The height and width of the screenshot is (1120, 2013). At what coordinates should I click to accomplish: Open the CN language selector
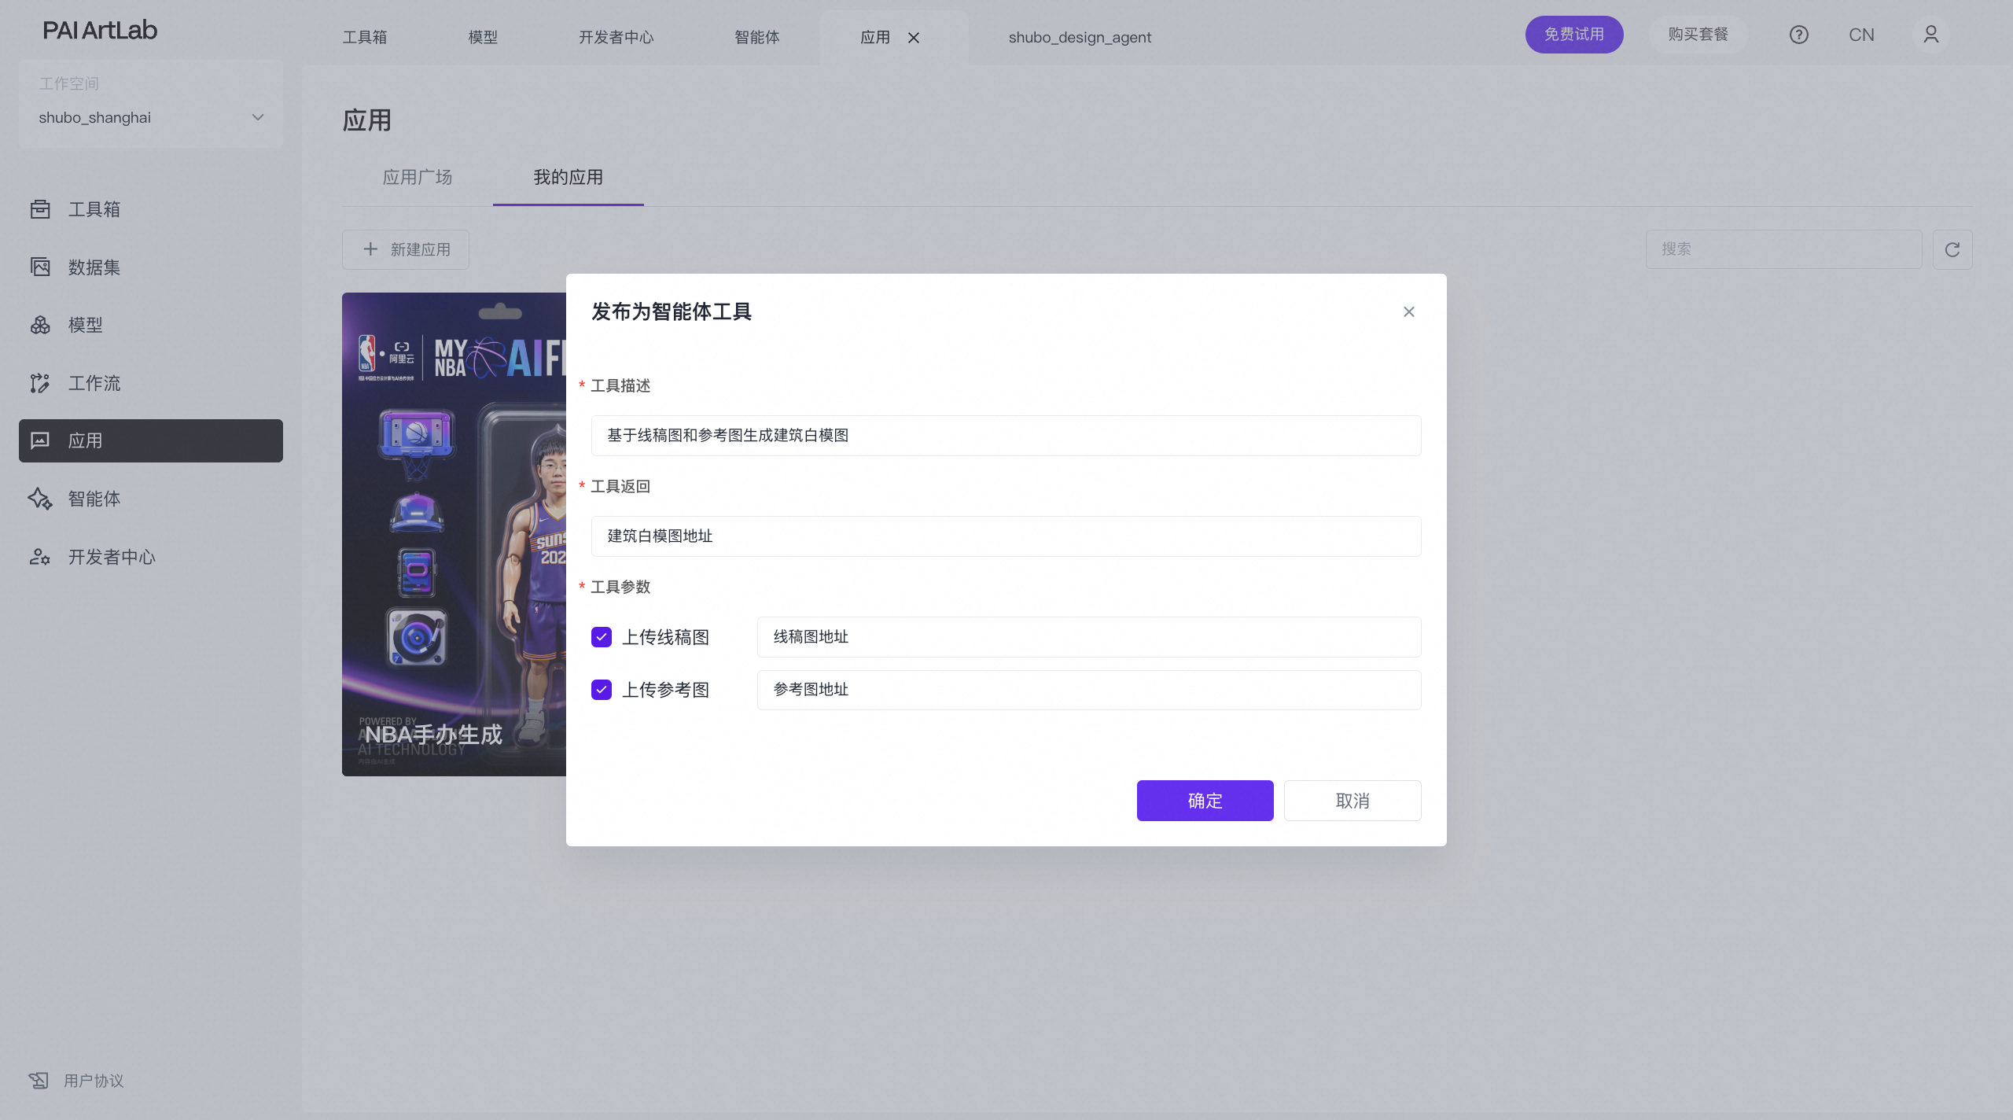(x=1861, y=35)
